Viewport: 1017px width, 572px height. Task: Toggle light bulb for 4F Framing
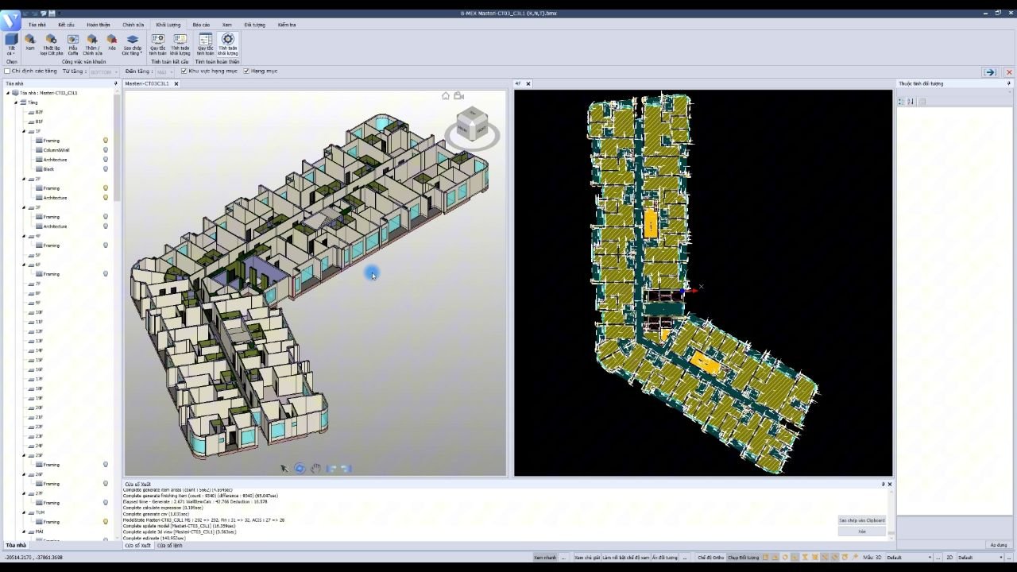point(106,245)
